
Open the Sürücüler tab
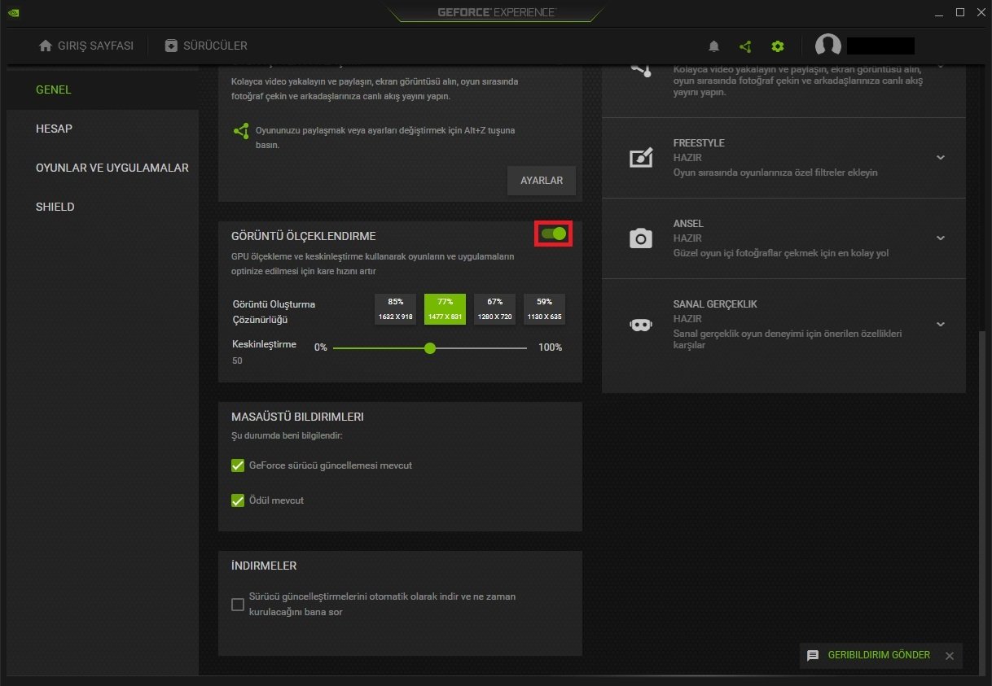206,46
